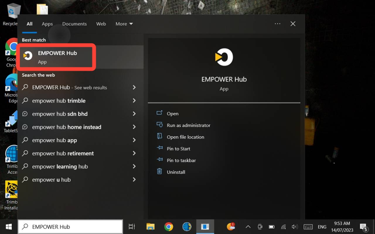375x234 pixels.
Task: Click the device connection tray icon
Action: click(x=260, y=227)
